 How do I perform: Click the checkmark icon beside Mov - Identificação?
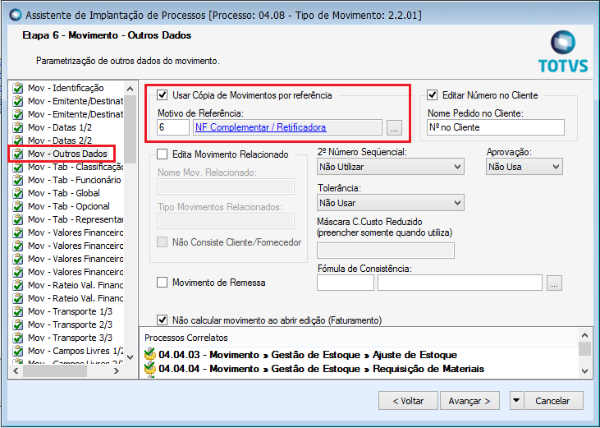click(17, 89)
